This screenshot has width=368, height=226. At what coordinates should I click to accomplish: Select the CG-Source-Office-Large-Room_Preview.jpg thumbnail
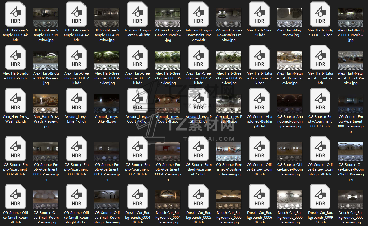290,152
